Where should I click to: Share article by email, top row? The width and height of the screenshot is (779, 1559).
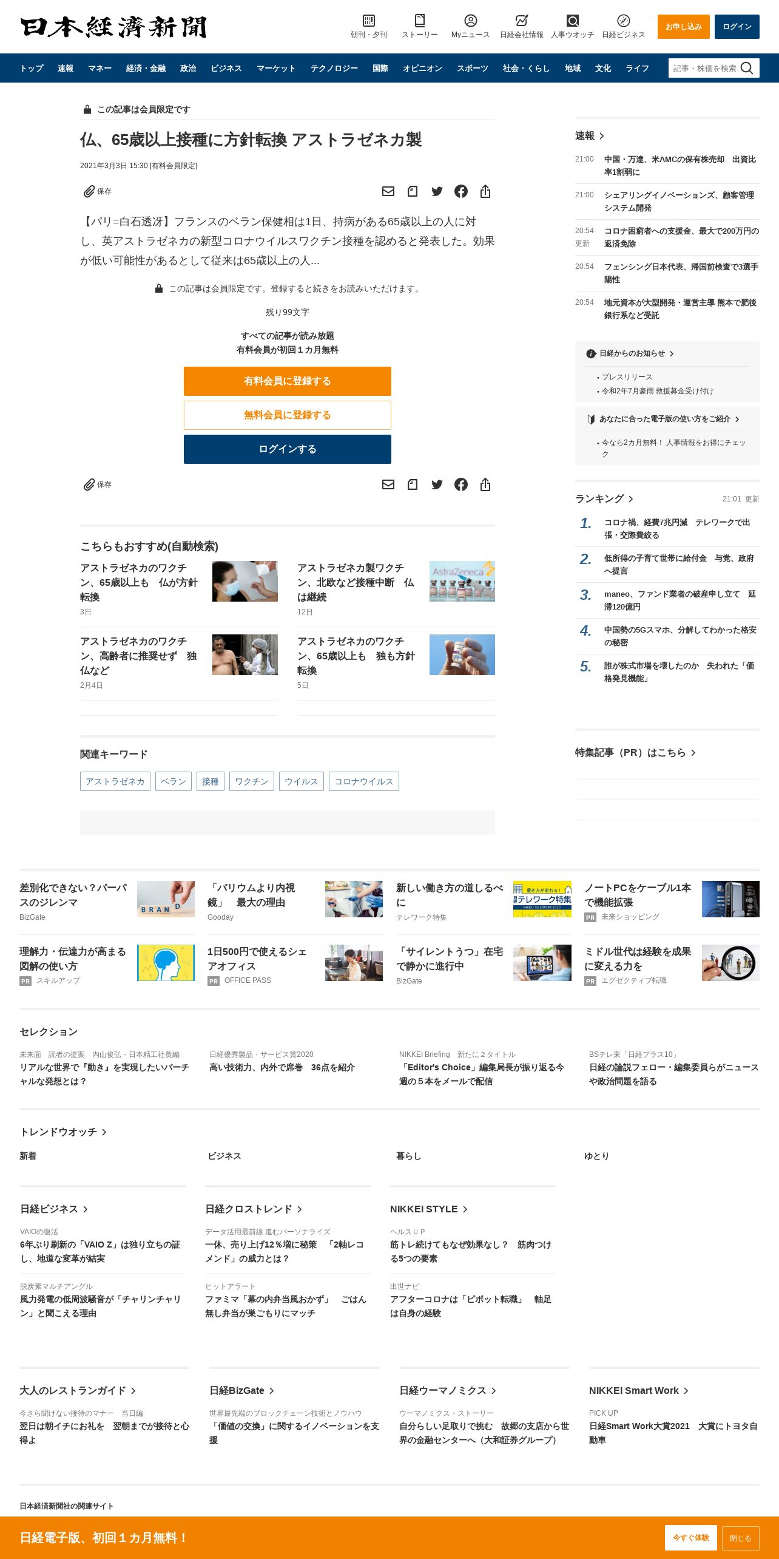click(x=388, y=191)
